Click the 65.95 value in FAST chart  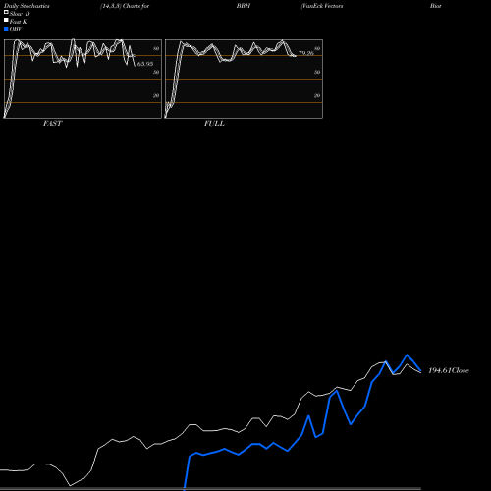pos(145,64)
